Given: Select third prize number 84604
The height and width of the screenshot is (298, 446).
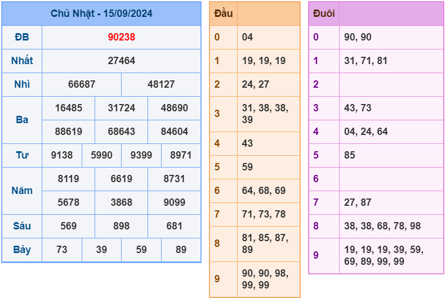Looking at the screenshot, I should click(x=175, y=131).
